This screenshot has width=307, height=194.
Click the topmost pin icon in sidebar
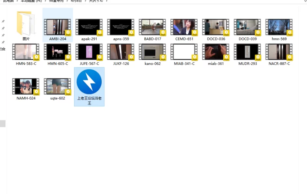[x=3, y=21]
